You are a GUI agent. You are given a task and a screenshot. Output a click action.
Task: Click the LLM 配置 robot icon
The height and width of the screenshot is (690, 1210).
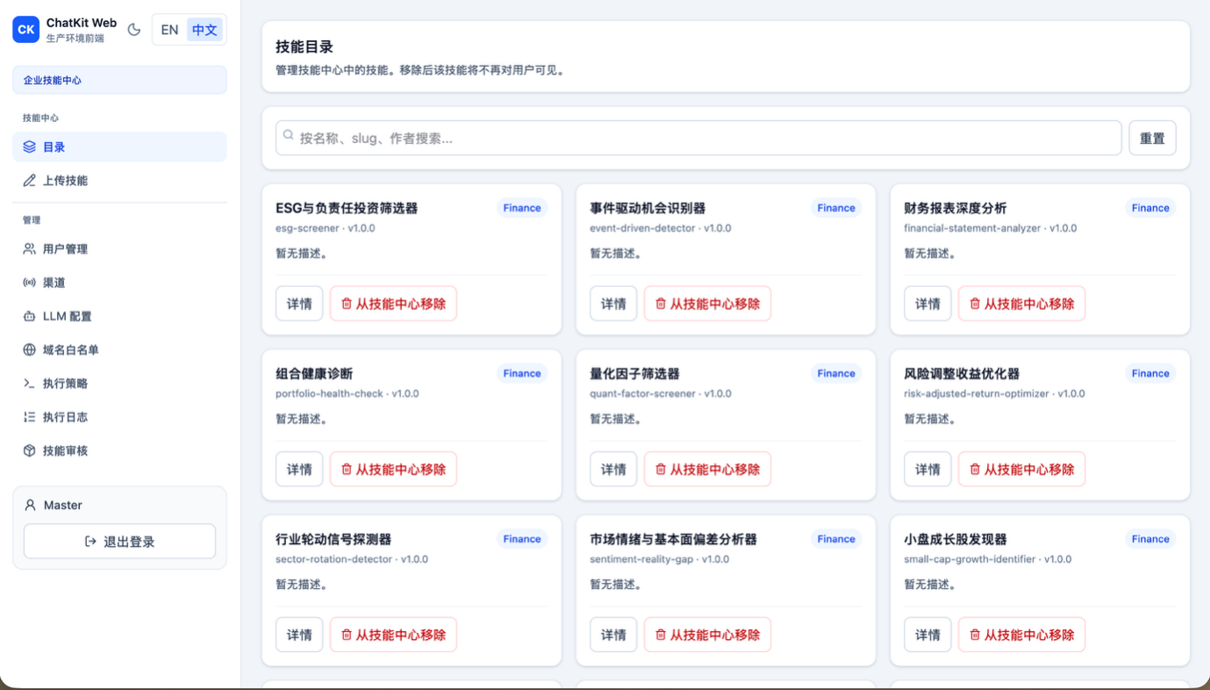(30, 316)
